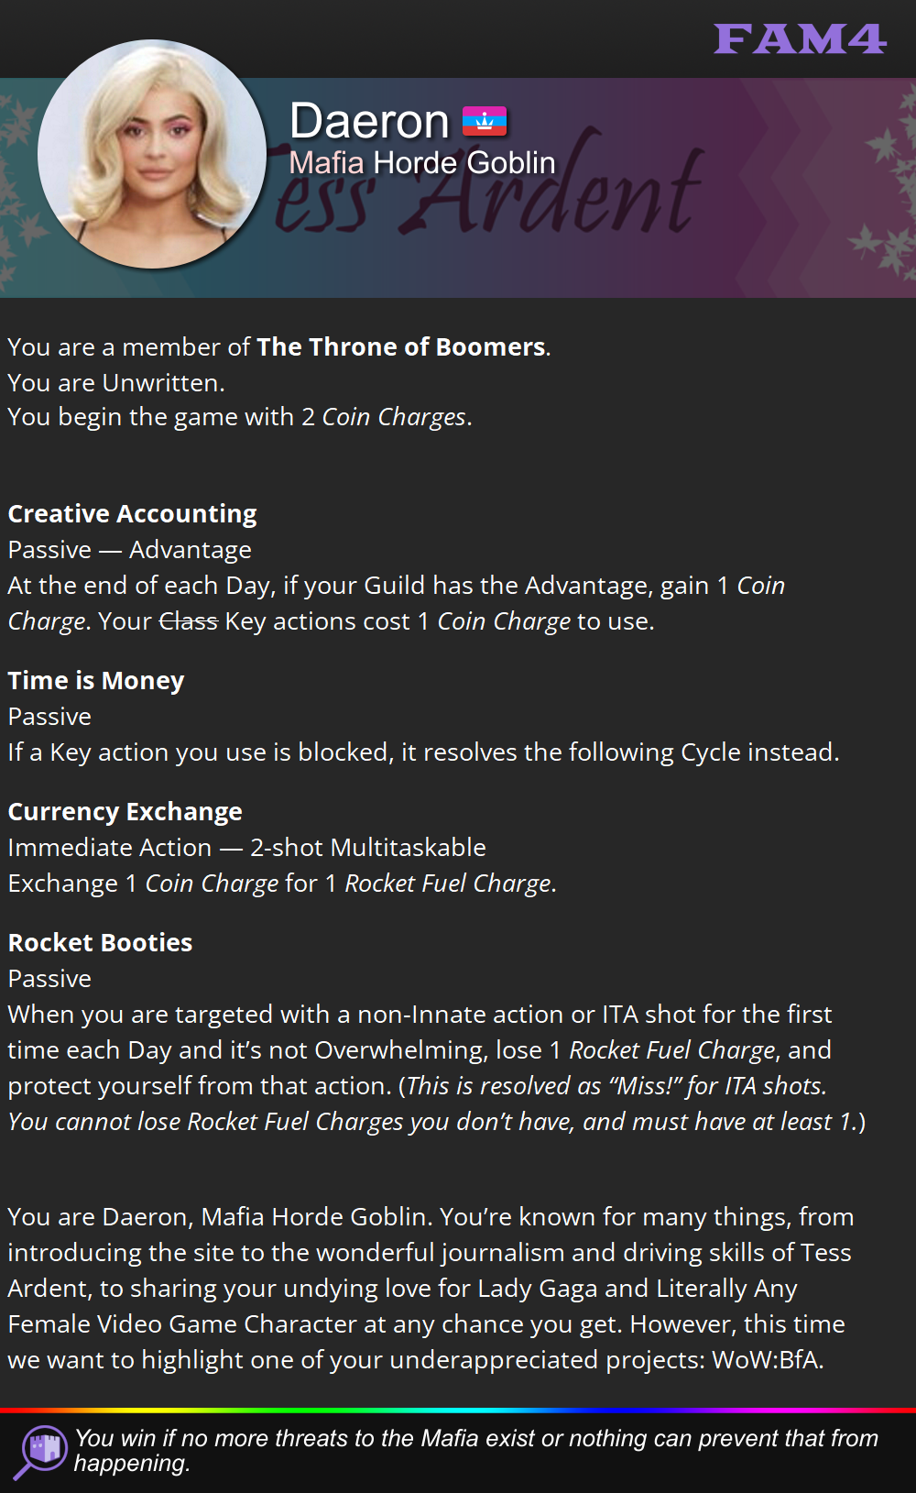Click the Mafia win condition text
This screenshot has height=1493, width=916.
click(476, 1451)
